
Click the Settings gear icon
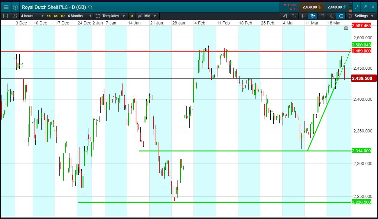350,16
